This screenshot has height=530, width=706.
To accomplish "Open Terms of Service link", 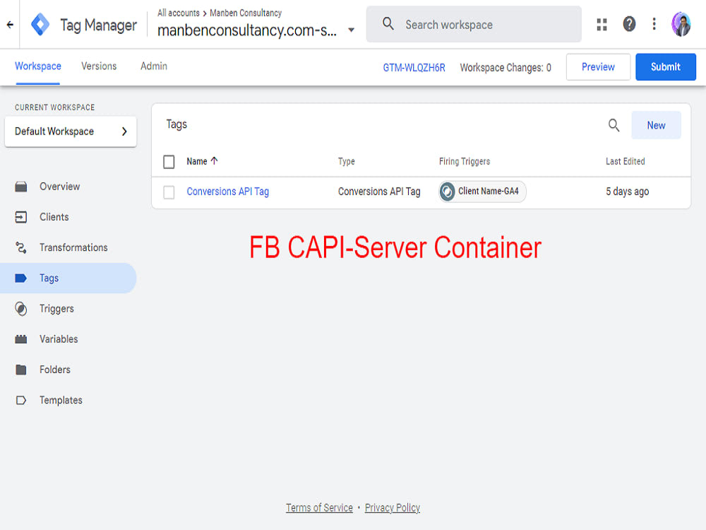I will [319, 508].
